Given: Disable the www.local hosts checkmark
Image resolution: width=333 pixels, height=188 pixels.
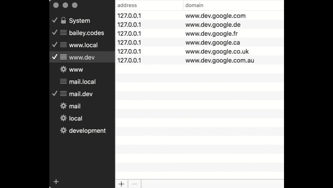Looking at the screenshot, I should [55, 45].
